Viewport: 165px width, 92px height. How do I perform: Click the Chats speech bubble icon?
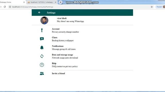pos(42,39)
